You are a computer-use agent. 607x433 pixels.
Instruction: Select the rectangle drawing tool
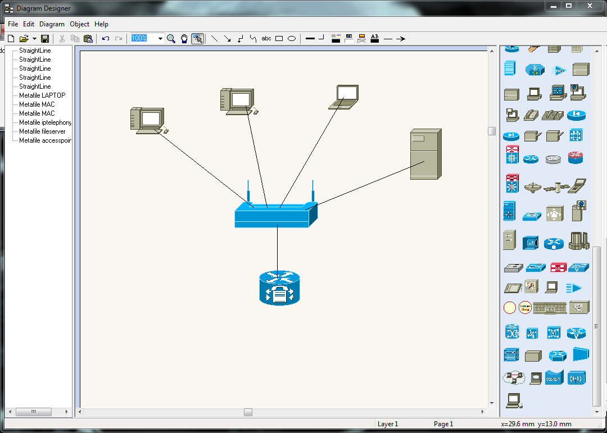pyautogui.click(x=279, y=39)
